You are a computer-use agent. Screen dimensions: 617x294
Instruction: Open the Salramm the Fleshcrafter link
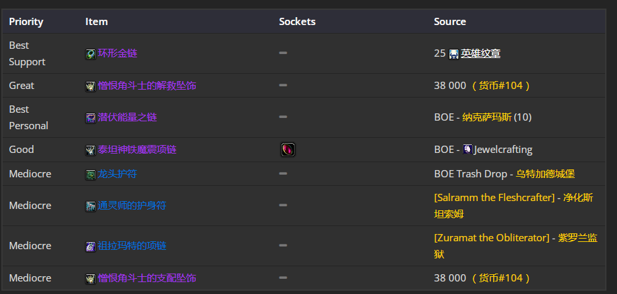point(494,198)
